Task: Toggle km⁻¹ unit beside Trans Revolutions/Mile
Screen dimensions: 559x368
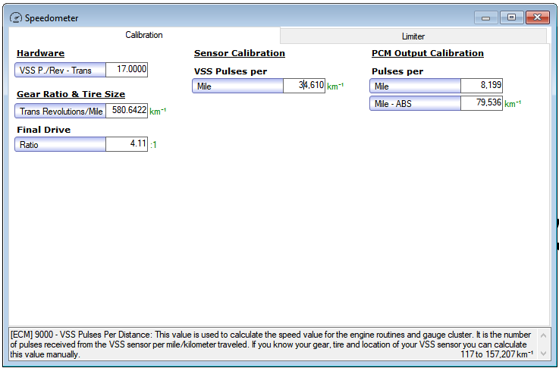Action: click(x=158, y=112)
